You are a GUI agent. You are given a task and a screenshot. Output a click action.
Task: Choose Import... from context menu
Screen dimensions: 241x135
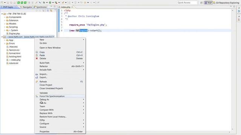coord(60,74)
